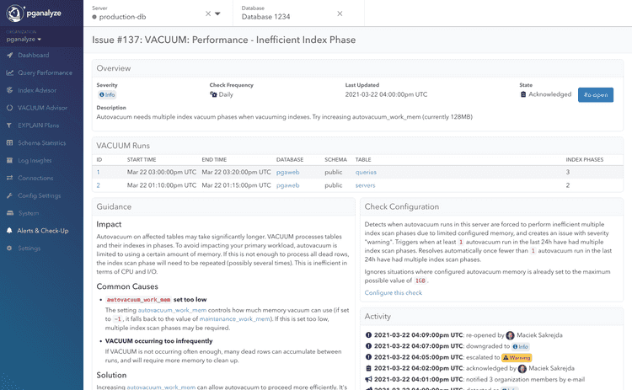
Task: Open EXPLAIN Plans menu item
Action: tap(39, 126)
